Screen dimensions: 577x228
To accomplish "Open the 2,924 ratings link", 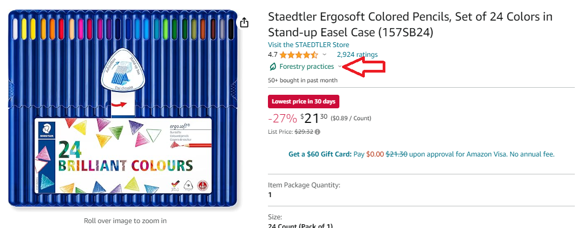I will pos(357,55).
